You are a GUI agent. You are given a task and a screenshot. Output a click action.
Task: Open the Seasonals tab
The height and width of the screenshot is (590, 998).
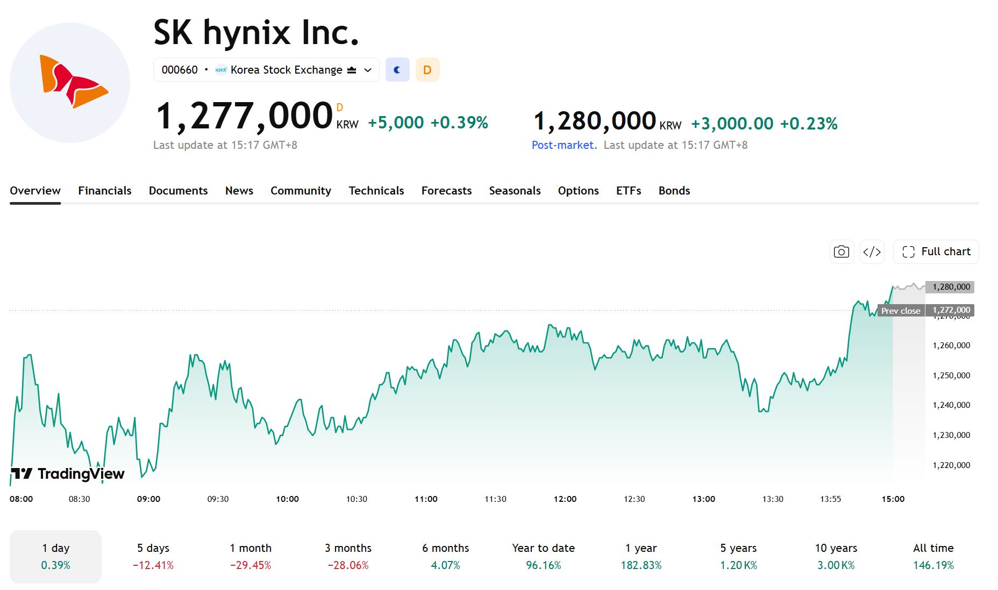(x=515, y=191)
